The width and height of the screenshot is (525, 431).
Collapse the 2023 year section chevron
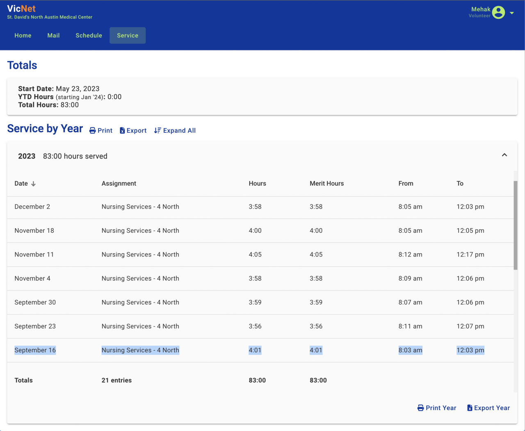pyautogui.click(x=504, y=155)
